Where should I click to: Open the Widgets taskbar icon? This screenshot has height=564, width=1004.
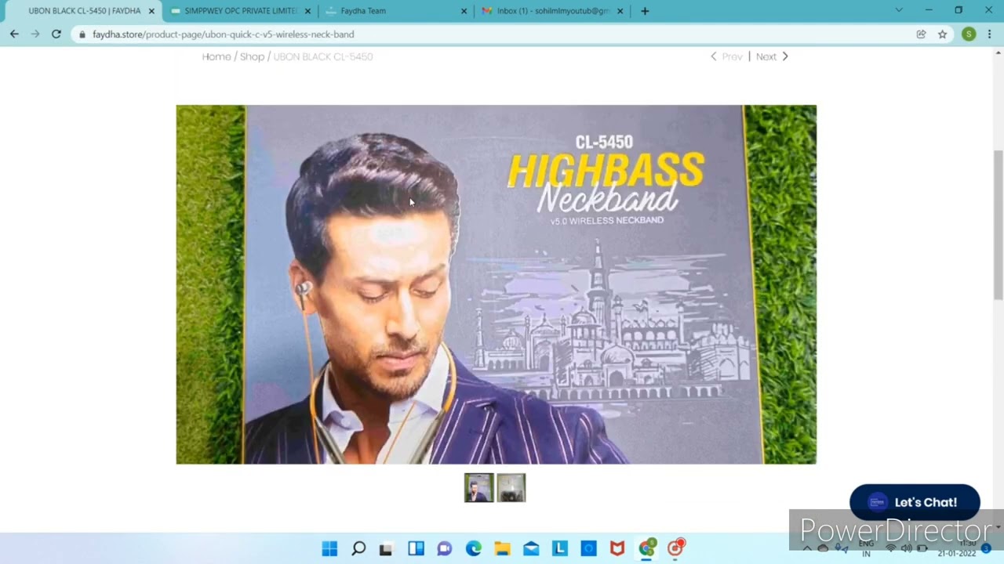point(416,548)
